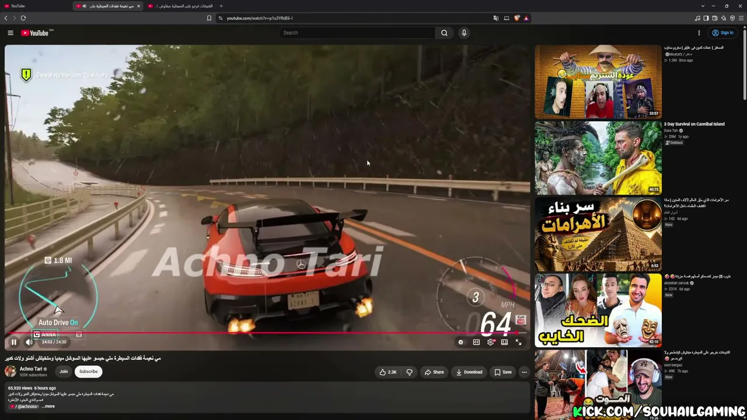Switch to the third browser tab
Image resolution: width=747 pixels, height=420 pixels.
coord(180,6)
